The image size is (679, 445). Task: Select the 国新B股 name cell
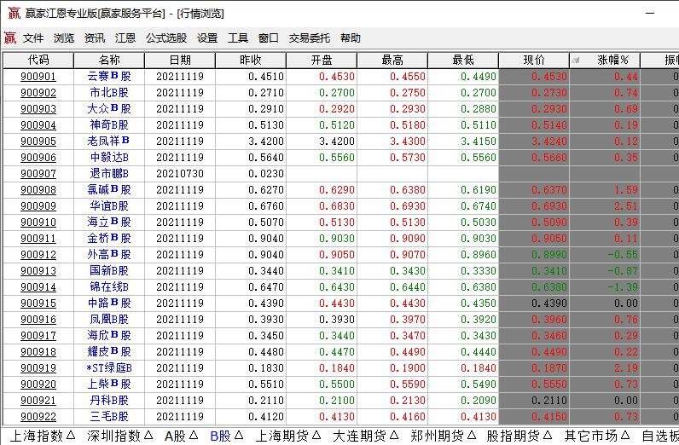(x=109, y=270)
